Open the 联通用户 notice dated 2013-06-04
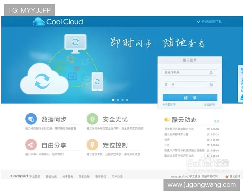 click(184, 150)
